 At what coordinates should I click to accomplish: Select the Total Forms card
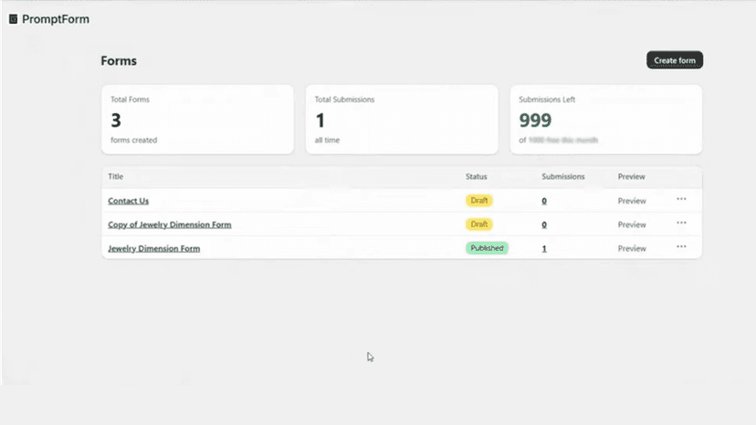[x=198, y=119]
